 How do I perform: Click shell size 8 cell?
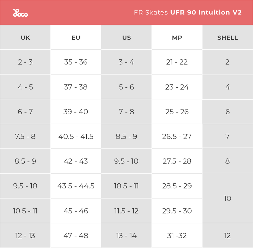[x=227, y=161]
